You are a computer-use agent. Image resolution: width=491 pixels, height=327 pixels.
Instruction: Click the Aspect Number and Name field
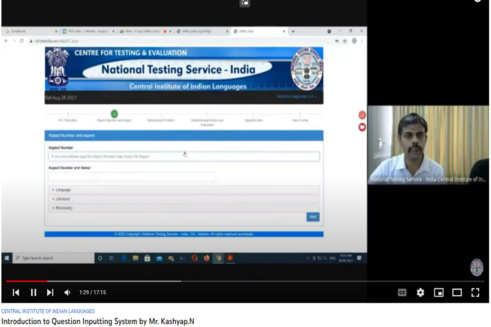(132, 177)
